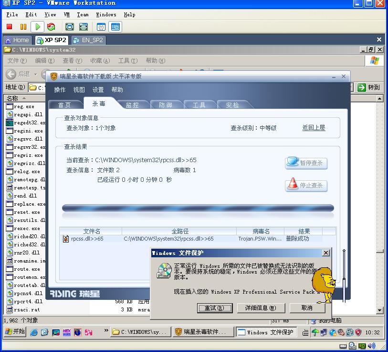Open the VMware Team menu
This screenshot has width=388, height=352.
coord(83,15)
